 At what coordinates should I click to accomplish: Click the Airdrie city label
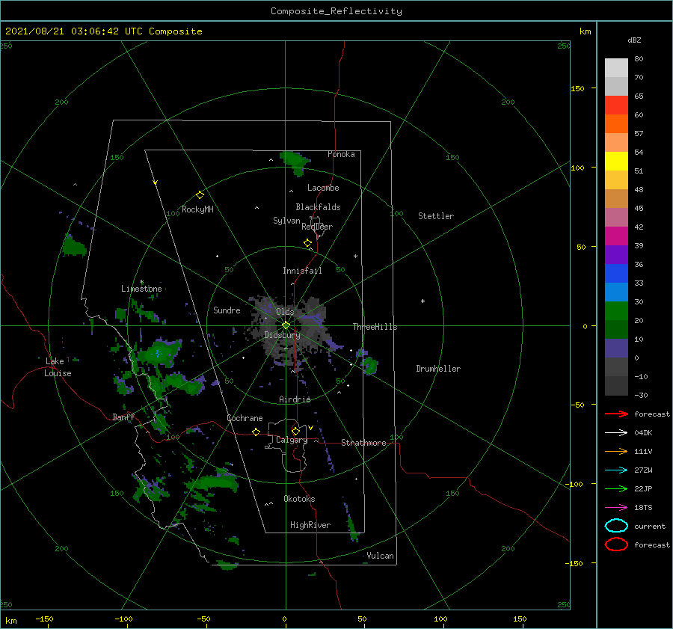[x=295, y=399]
